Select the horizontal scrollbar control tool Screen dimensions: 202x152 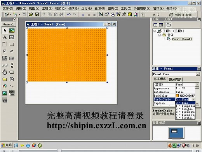point(5,65)
